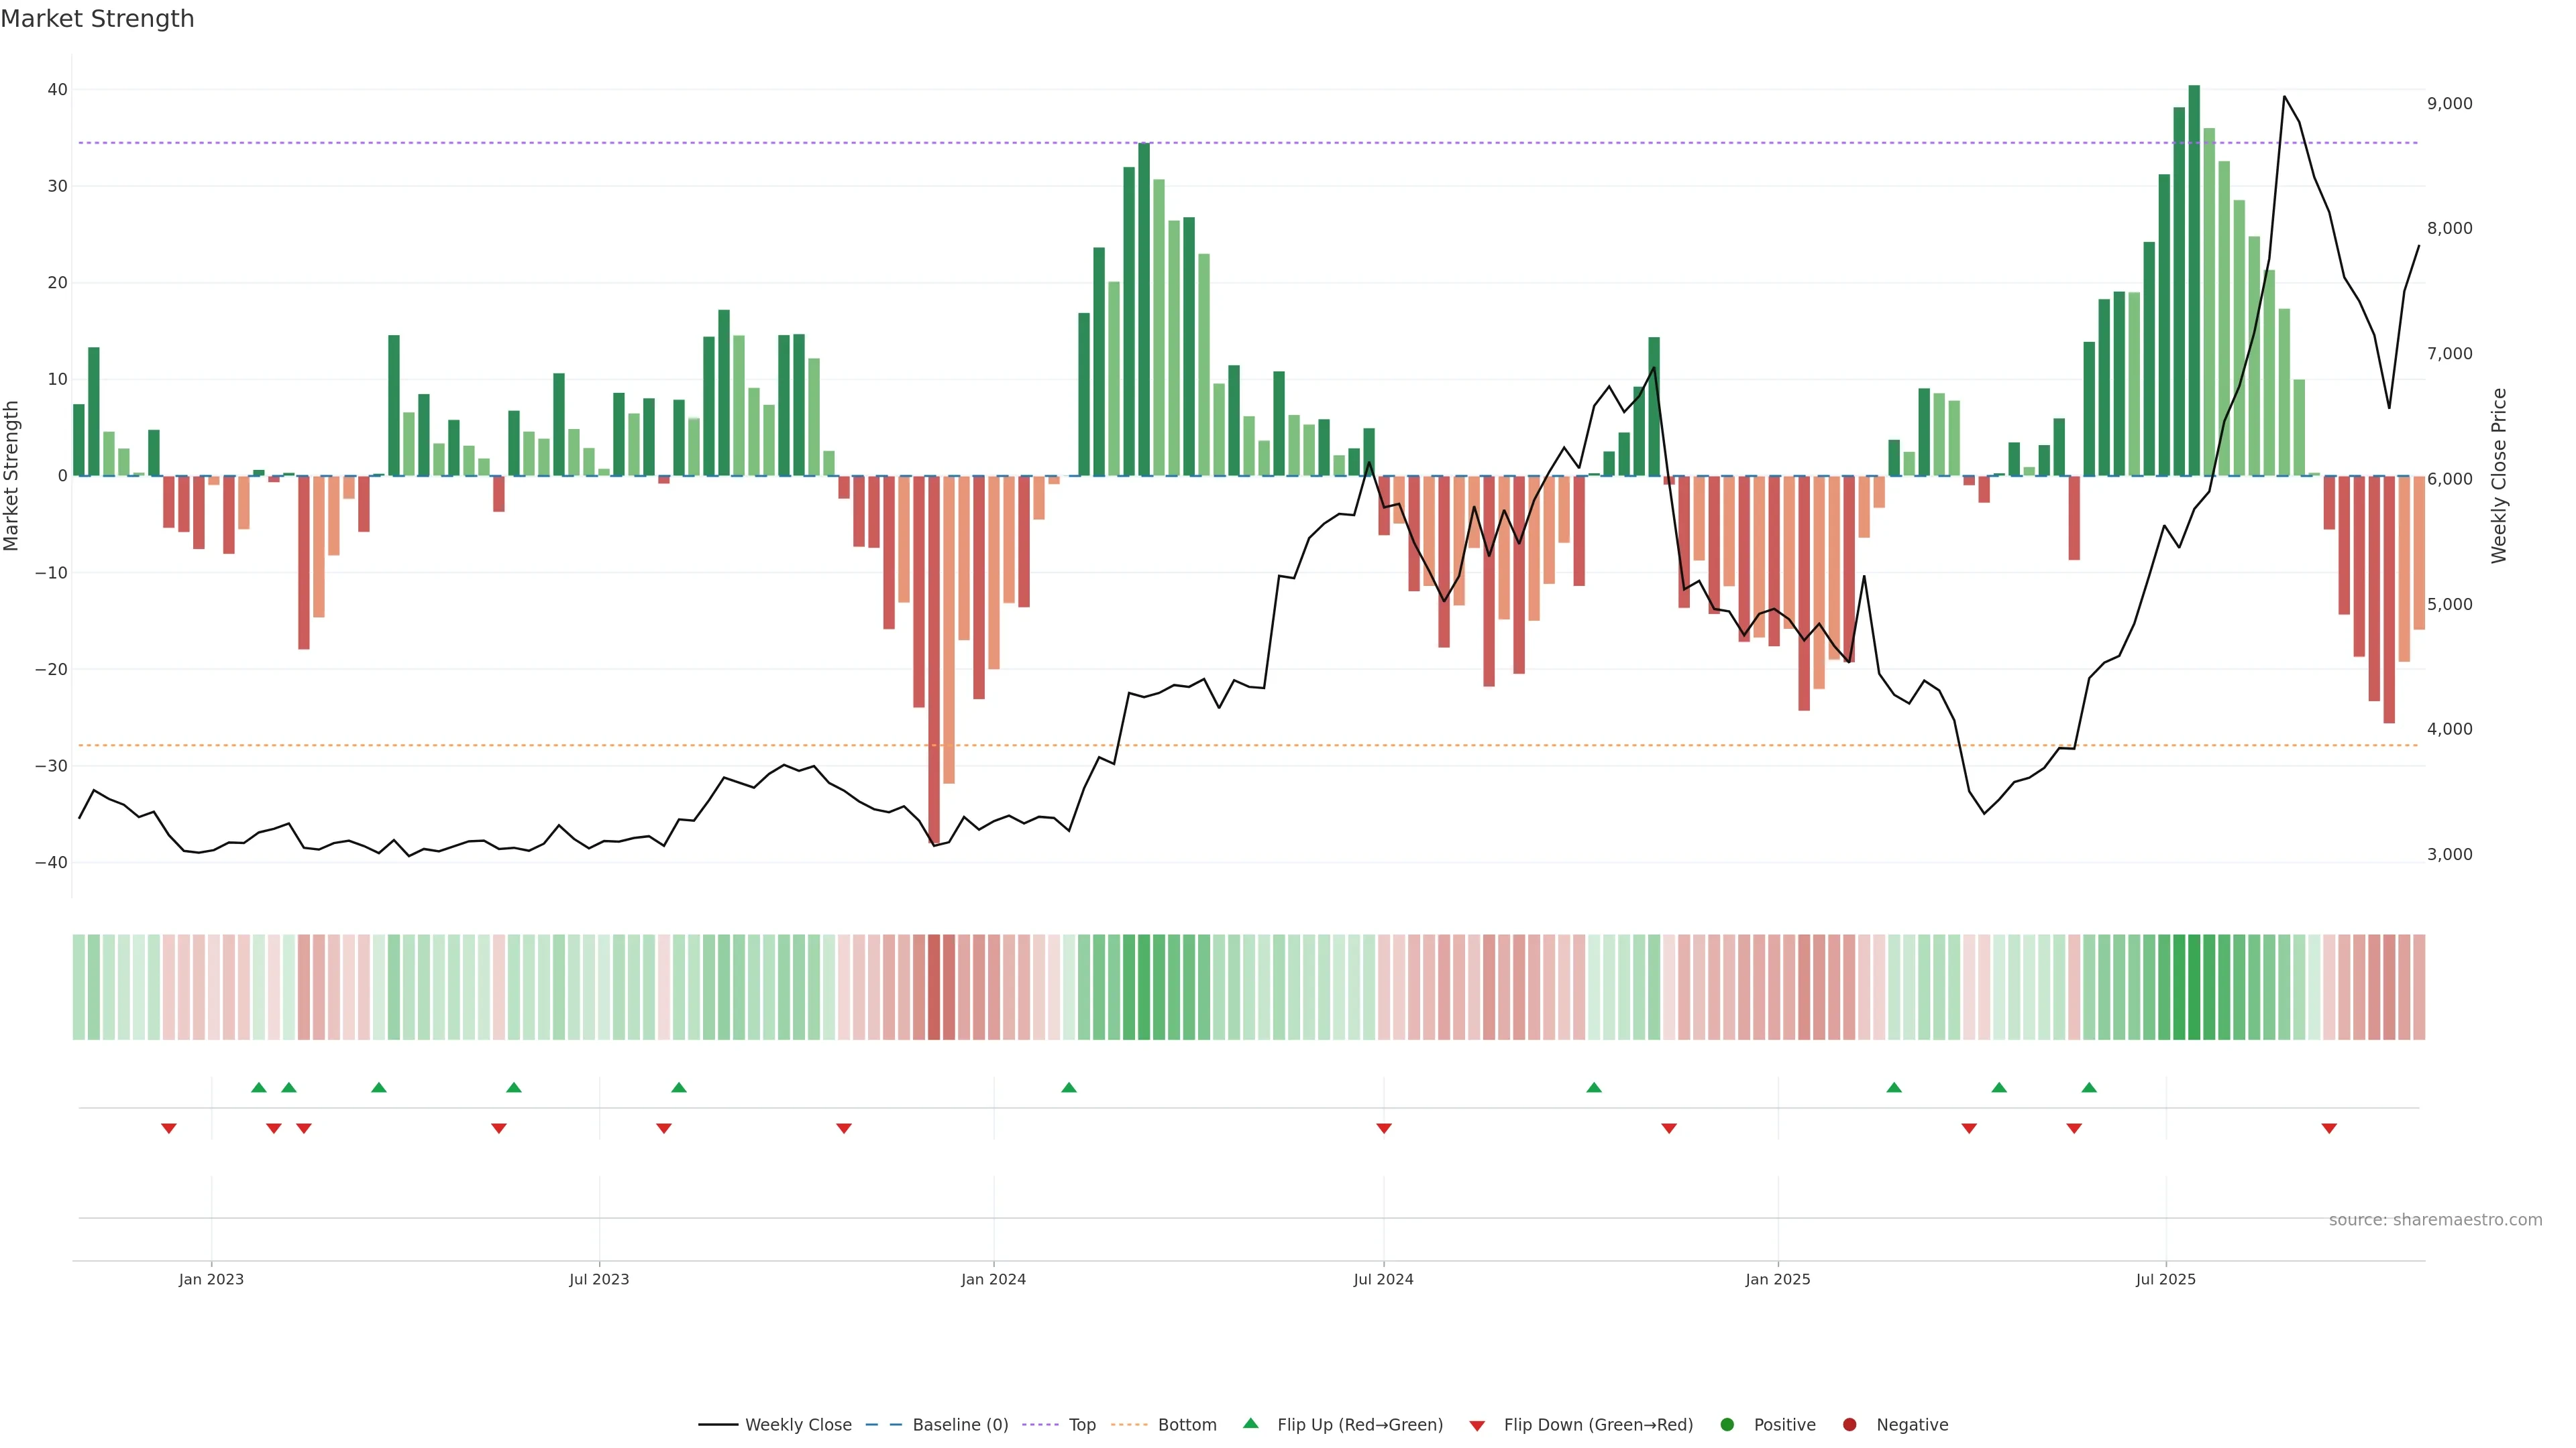This screenshot has width=2576, height=1448.
Task: Click the deepest red bar near -38
Action: [934, 660]
